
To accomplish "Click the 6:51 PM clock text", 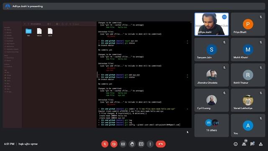I will [9, 144].
